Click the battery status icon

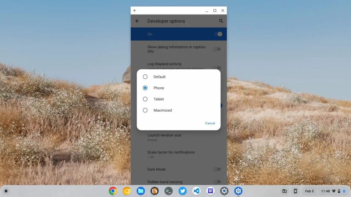pyautogui.click(x=339, y=191)
